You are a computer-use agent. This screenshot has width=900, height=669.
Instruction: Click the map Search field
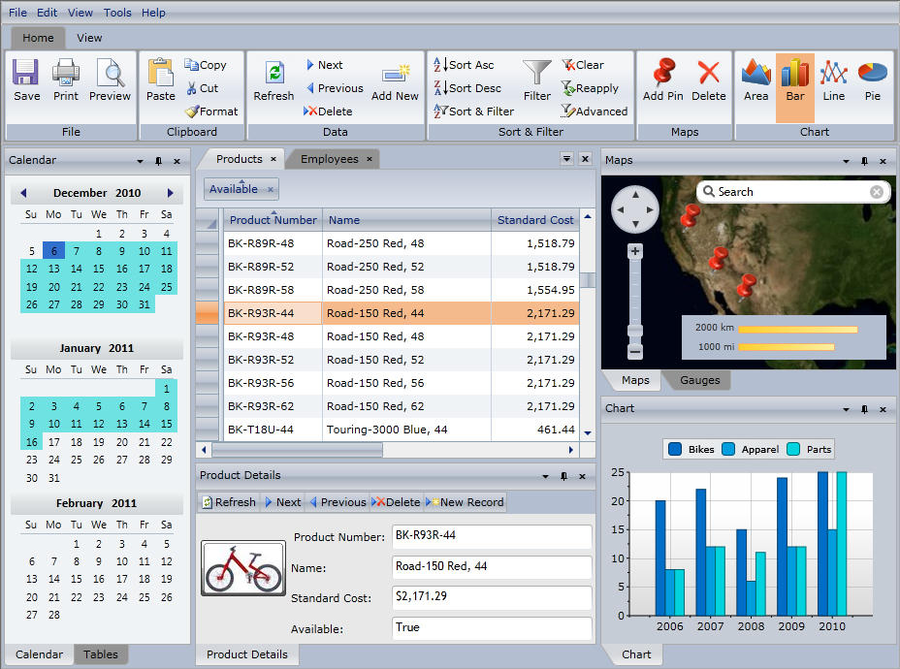pos(792,192)
